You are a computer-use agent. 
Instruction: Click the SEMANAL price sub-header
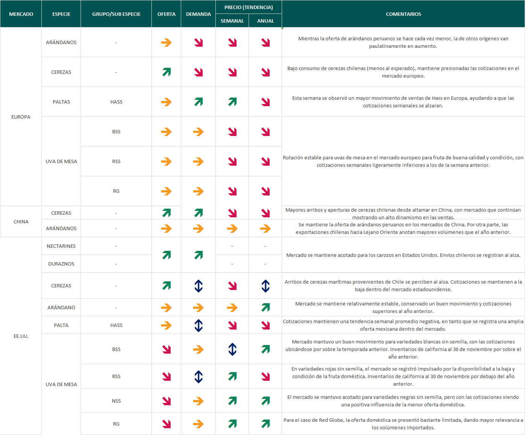(232, 21)
